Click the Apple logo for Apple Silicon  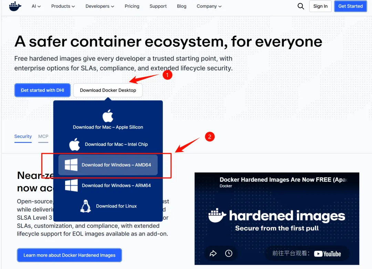[108, 116]
